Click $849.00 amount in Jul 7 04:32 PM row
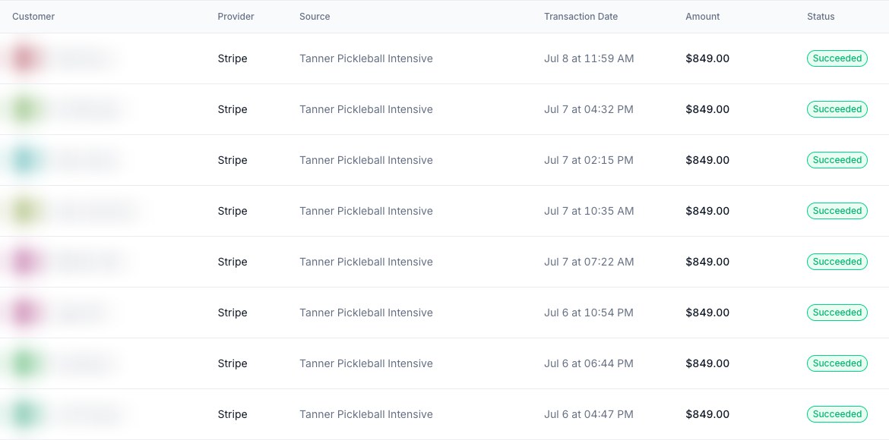The width and height of the screenshot is (889, 440). pos(707,109)
